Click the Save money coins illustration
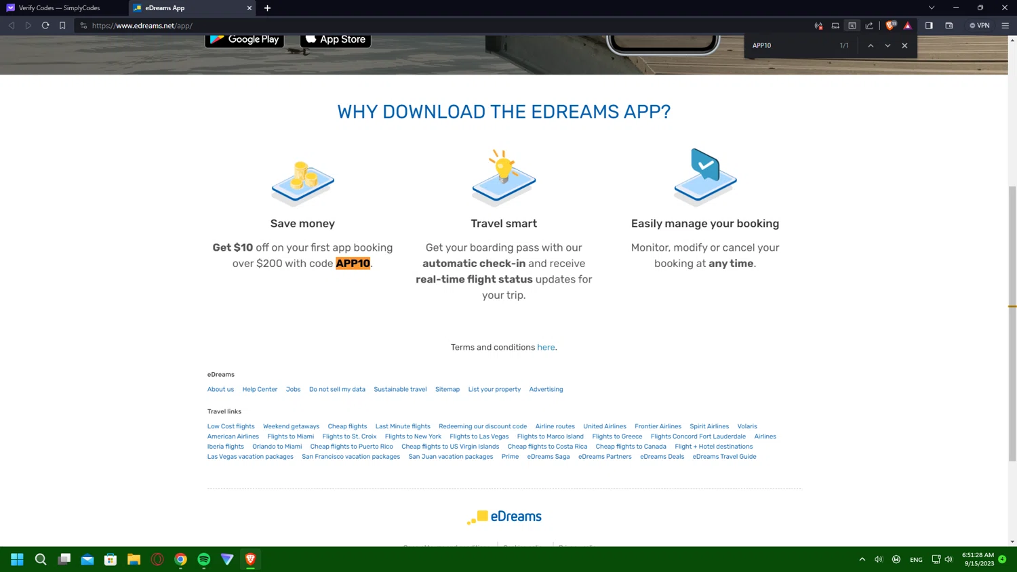 pyautogui.click(x=303, y=183)
